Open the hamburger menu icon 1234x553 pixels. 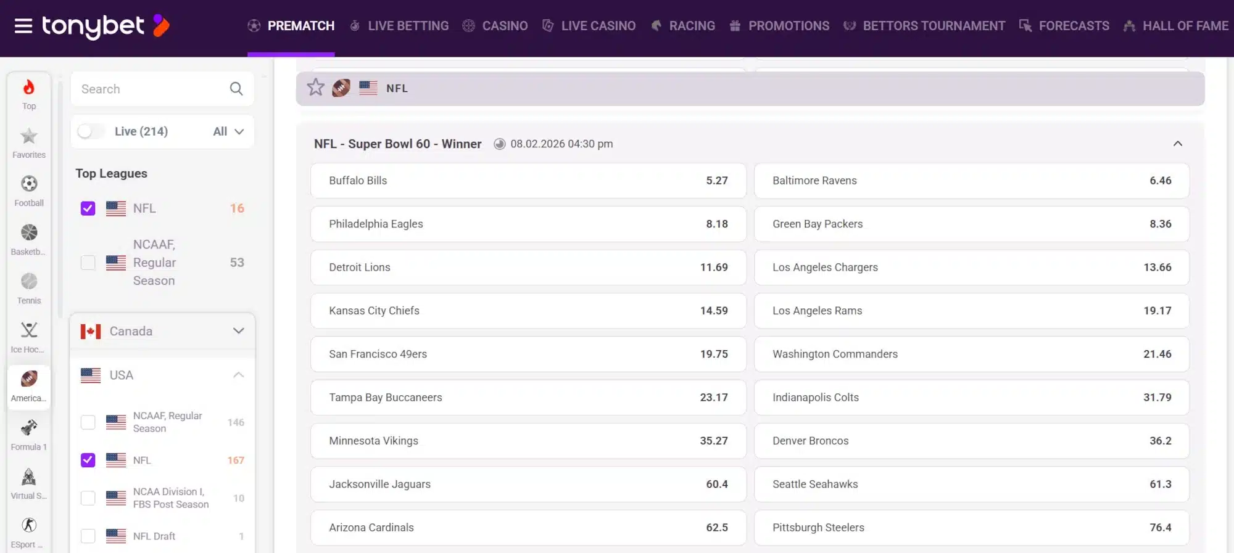coord(23,26)
